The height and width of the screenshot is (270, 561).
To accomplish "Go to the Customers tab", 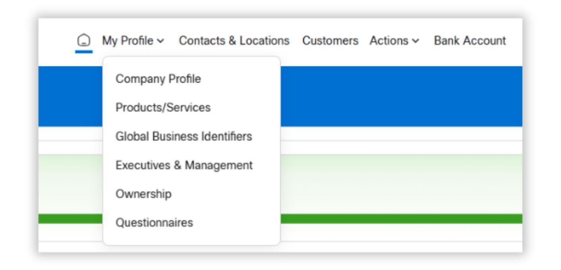I will [x=330, y=40].
